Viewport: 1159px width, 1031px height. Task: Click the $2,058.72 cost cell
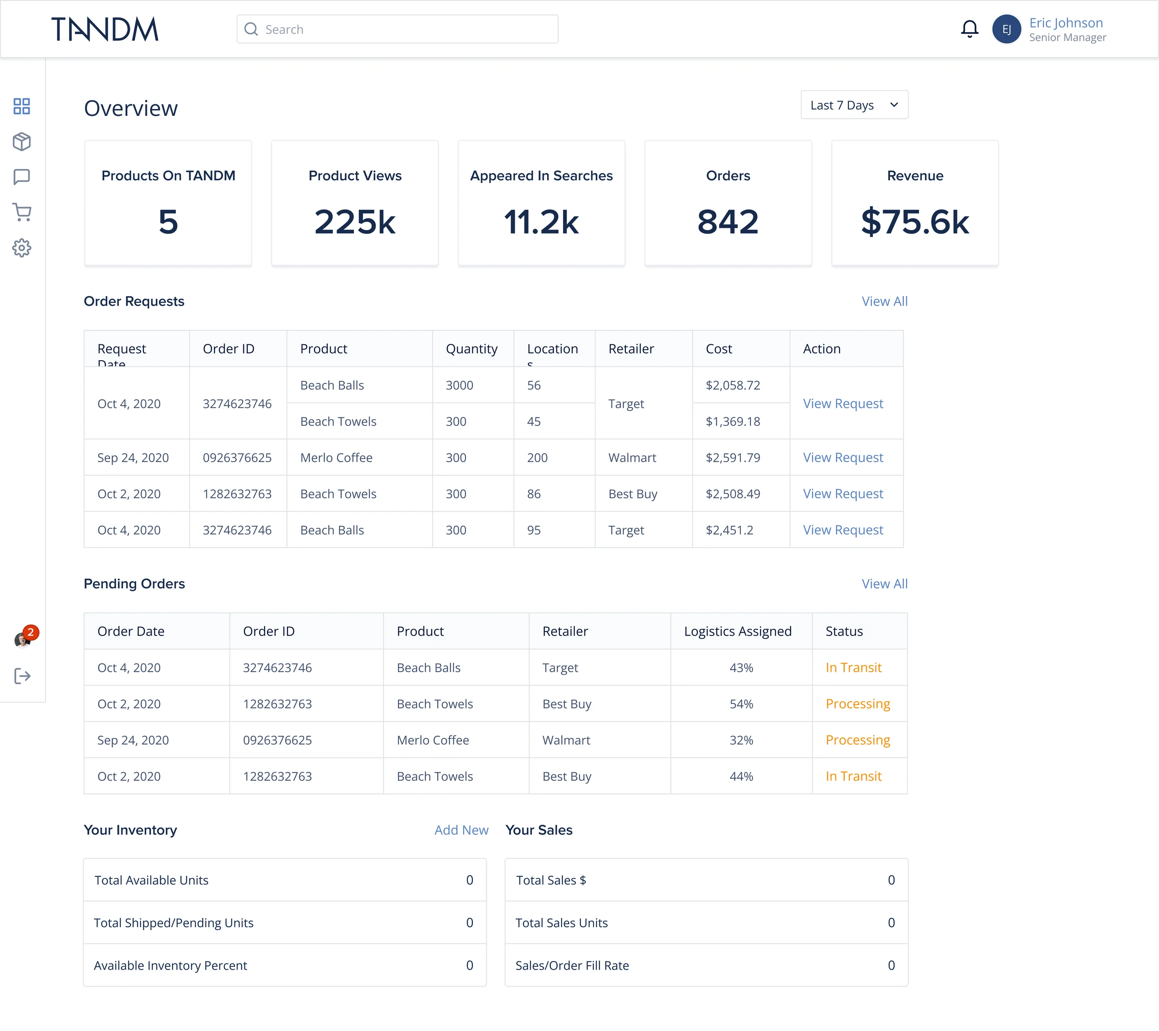[740, 385]
